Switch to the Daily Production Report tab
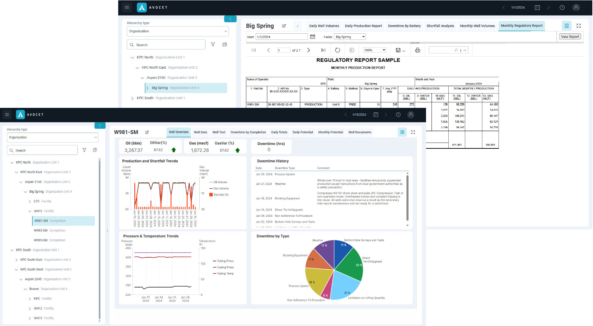593x326 pixels. (363, 26)
